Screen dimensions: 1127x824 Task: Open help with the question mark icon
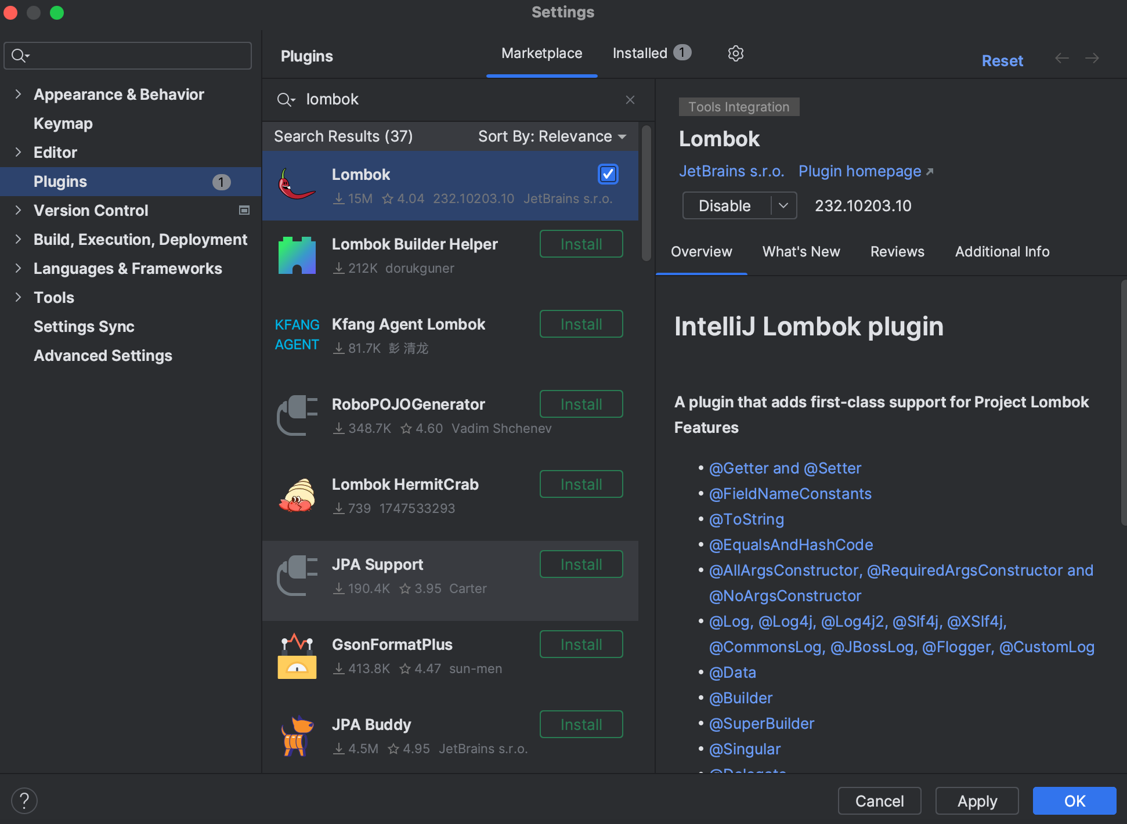pos(24,801)
